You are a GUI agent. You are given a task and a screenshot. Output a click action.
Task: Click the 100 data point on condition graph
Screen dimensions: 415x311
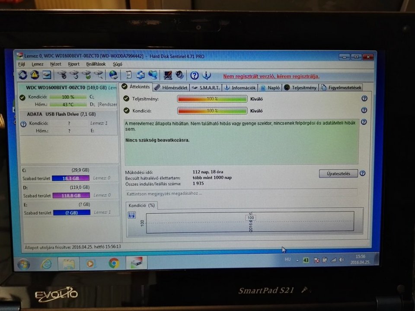point(251,218)
